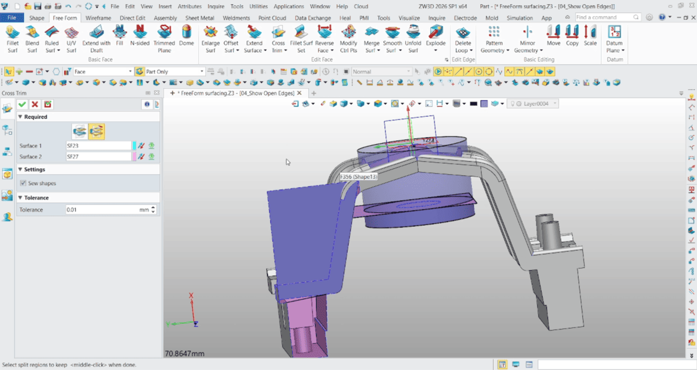The width and height of the screenshot is (697, 370).
Task: Select the second Cross Trim mode option
Action: pyautogui.click(x=96, y=131)
